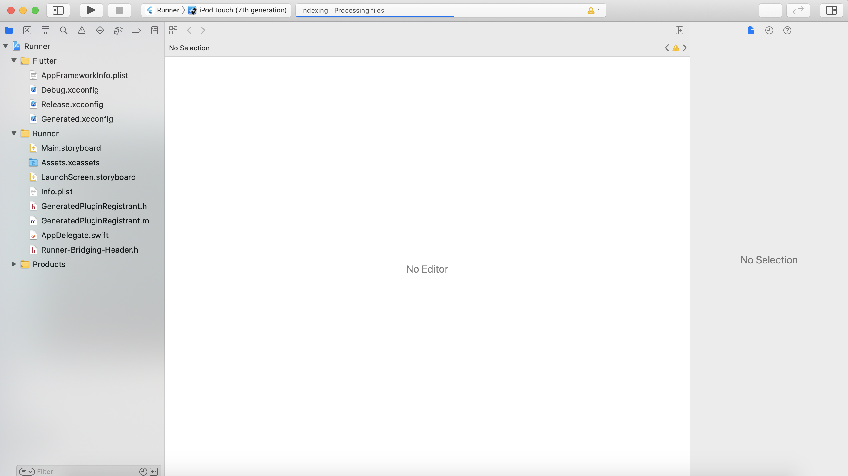Click the Run (play) button

[x=91, y=10]
